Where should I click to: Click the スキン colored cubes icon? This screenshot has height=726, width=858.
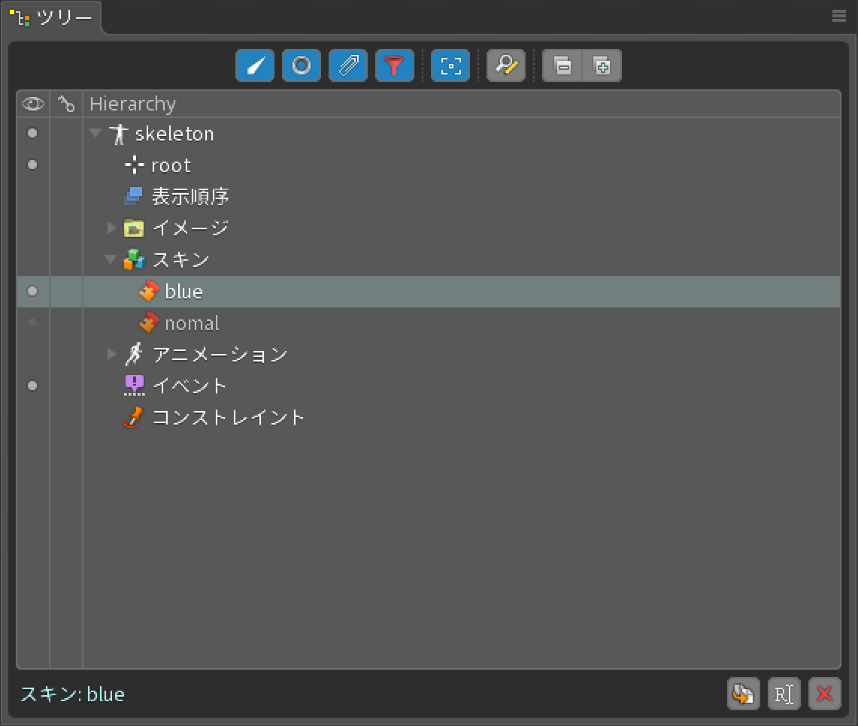click(x=134, y=259)
